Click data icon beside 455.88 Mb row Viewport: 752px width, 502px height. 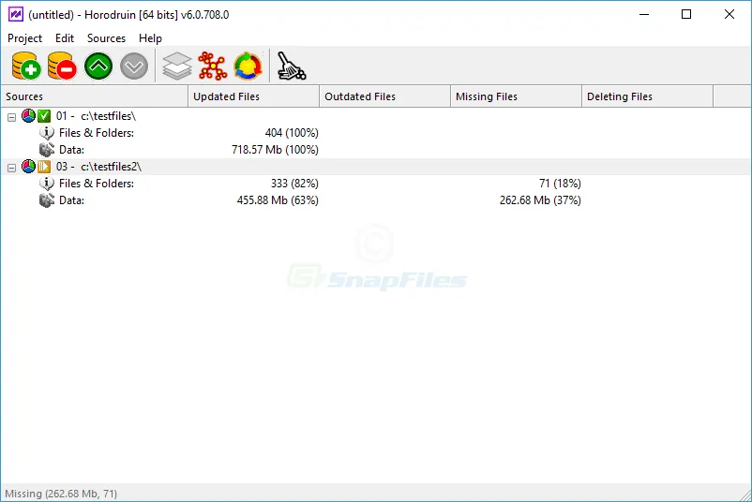point(47,200)
